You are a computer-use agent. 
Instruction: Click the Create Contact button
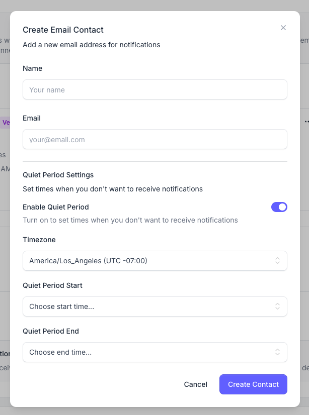[x=253, y=384]
